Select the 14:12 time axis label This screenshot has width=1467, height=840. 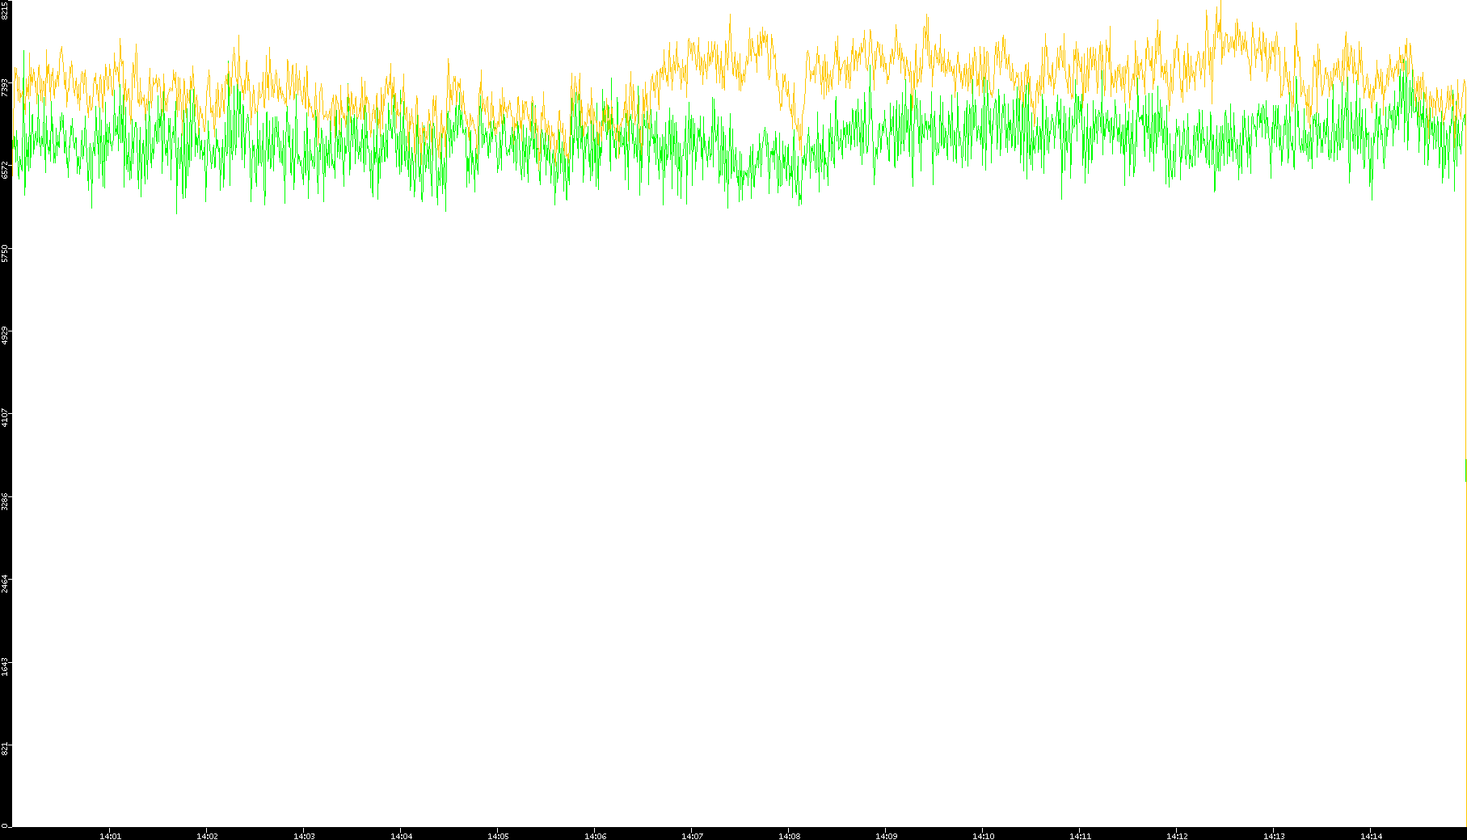pyautogui.click(x=1177, y=836)
